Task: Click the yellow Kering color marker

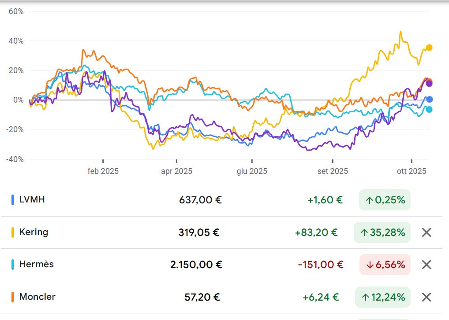Action: click(x=13, y=232)
